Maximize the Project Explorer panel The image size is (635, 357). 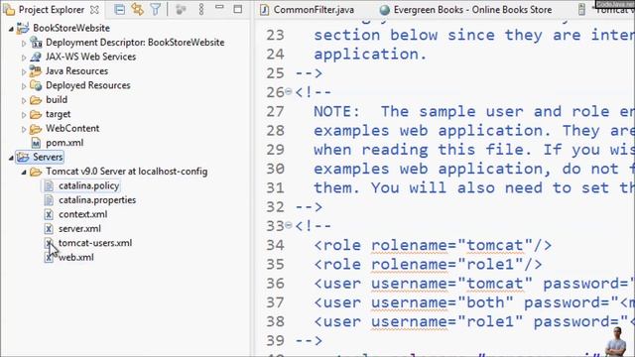(x=238, y=9)
